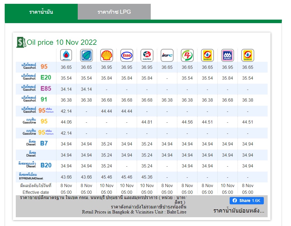
Task: Click the B7PREMIUMDiesel fuel label
Action: tap(31, 177)
